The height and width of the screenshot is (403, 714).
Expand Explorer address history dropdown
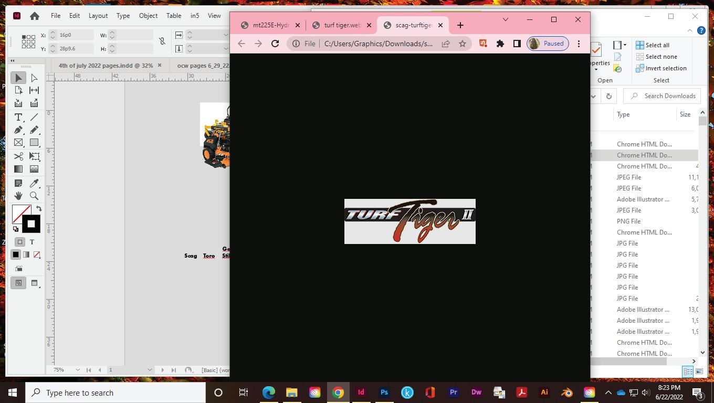pyautogui.click(x=593, y=96)
